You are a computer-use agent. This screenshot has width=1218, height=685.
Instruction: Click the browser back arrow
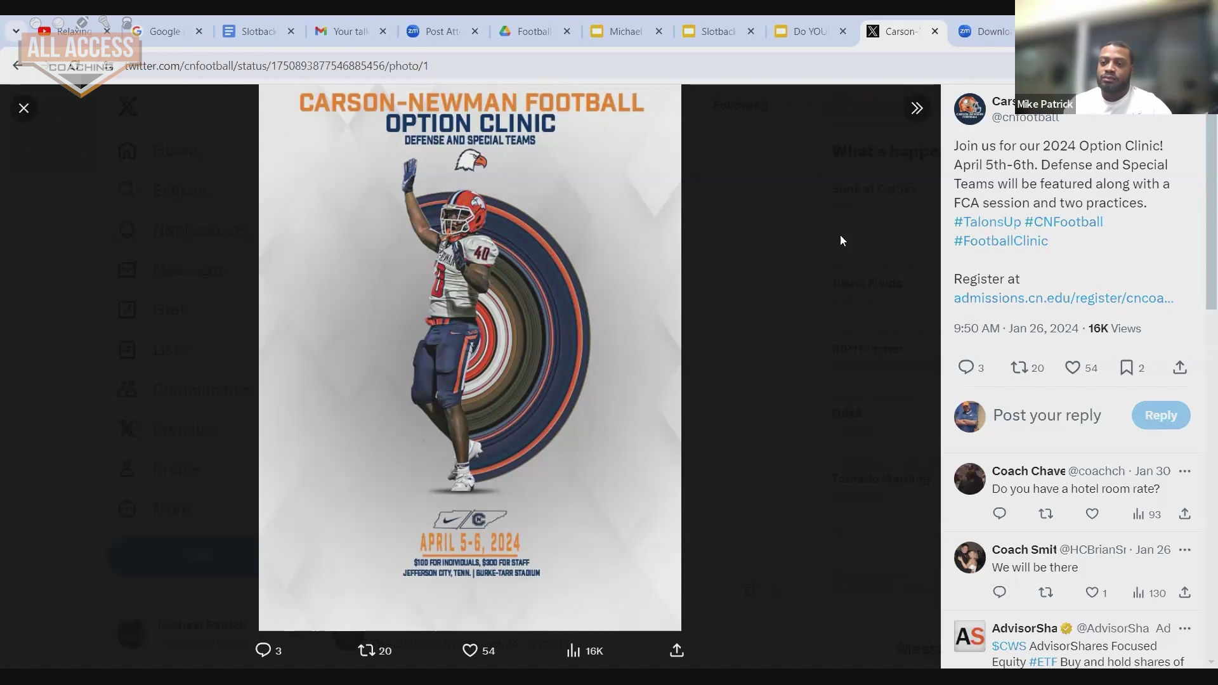click(x=17, y=65)
